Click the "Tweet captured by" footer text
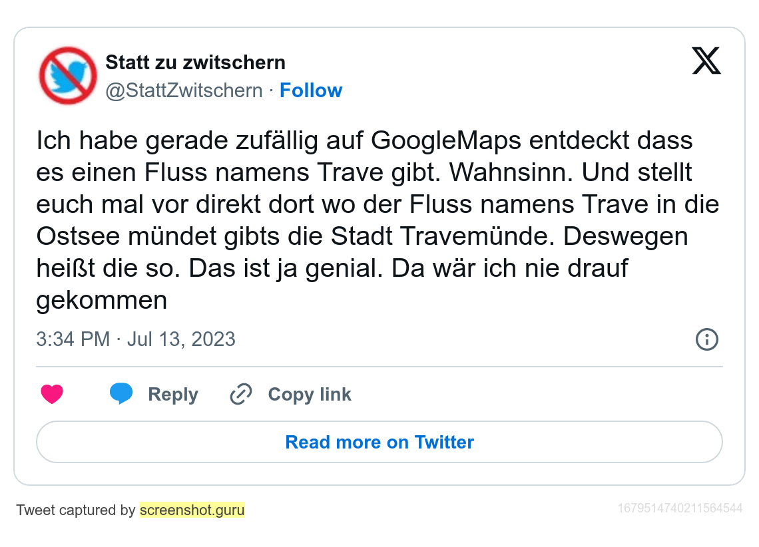759x547 pixels. pyautogui.click(x=76, y=510)
